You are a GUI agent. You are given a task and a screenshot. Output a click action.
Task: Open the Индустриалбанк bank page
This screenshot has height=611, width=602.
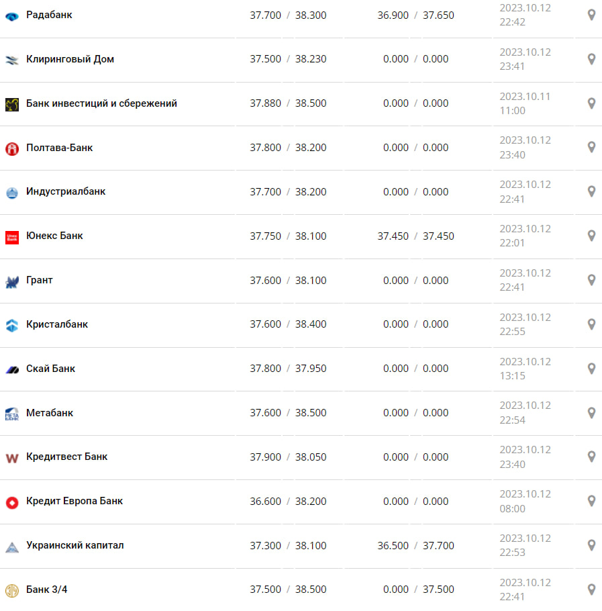point(66,191)
